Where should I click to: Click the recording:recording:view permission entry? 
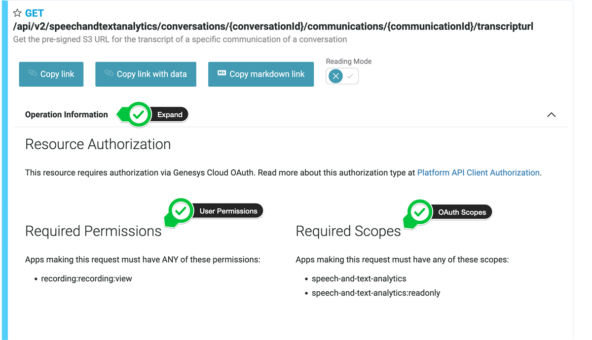tap(86, 278)
